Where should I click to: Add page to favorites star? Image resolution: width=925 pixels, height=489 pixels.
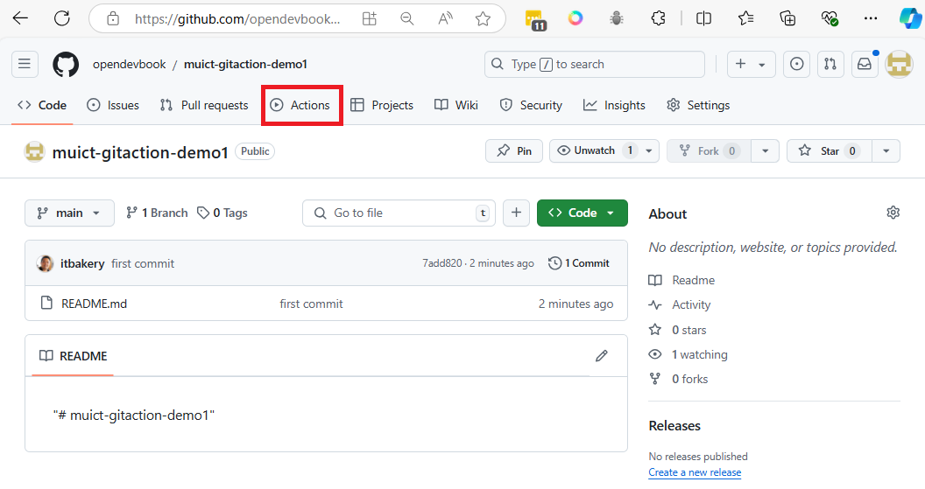484,19
